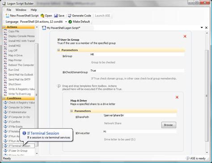Screen dimensions: 212x163
Task: Edit the $DriveLetter field value H:
Action: [x=140, y=132]
